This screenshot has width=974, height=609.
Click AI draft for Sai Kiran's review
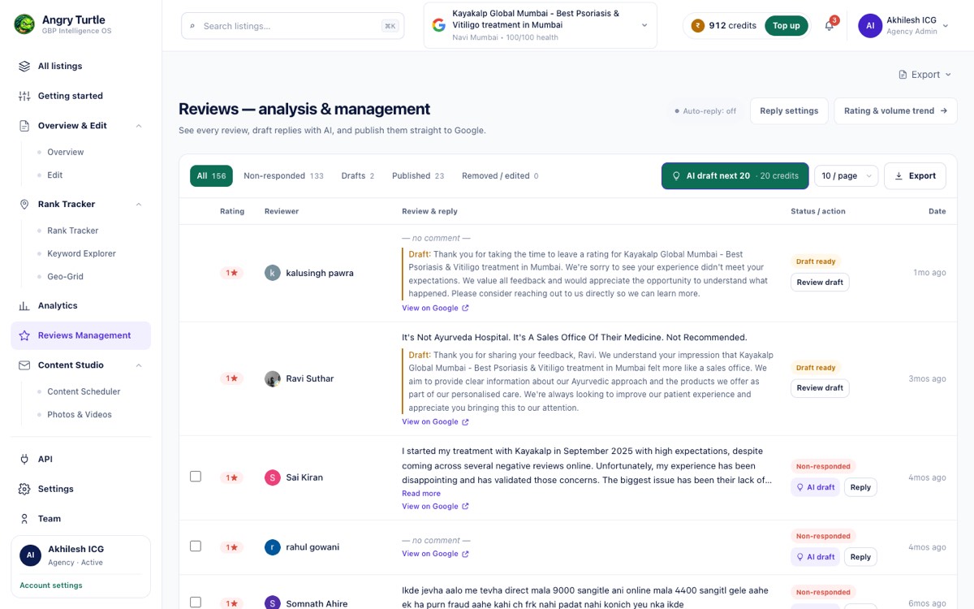pos(816,488)
